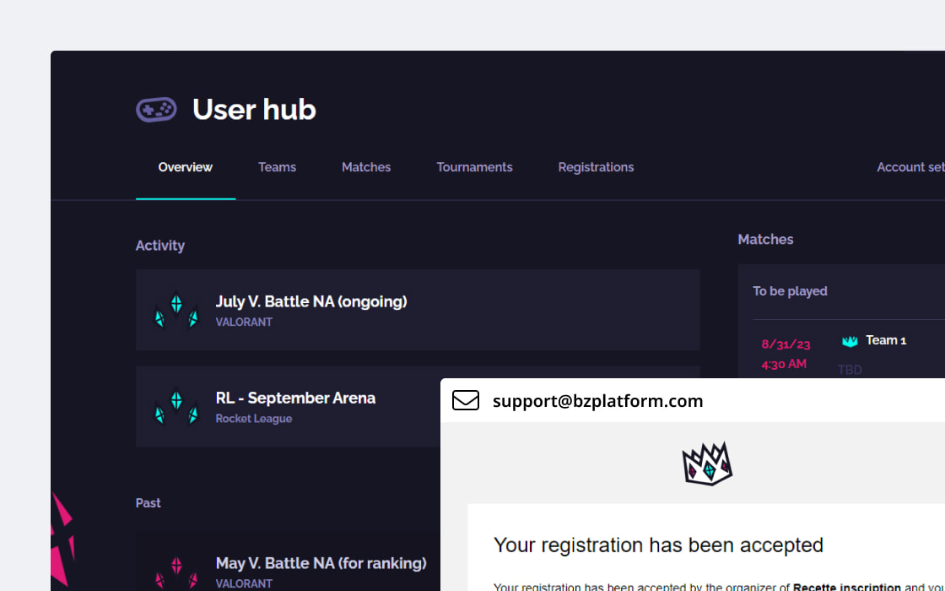Screen dimensions: 945x591
Task: Select the Tournaments tab
Action: (474, 167)
